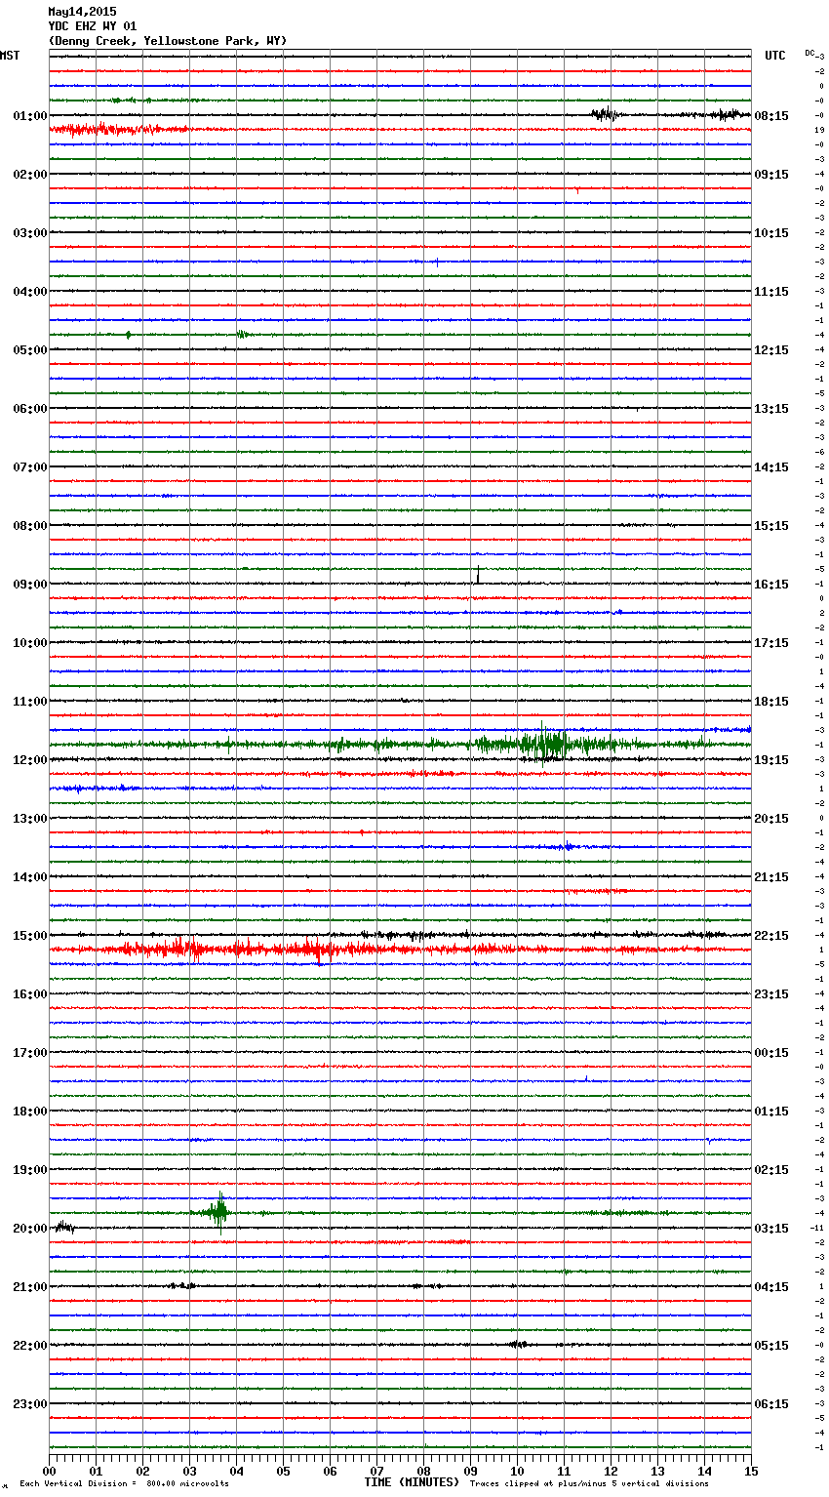Click the TIME (MINUTES) axis title
This screenshot has width=829, height=1497.
(412, 1482)
